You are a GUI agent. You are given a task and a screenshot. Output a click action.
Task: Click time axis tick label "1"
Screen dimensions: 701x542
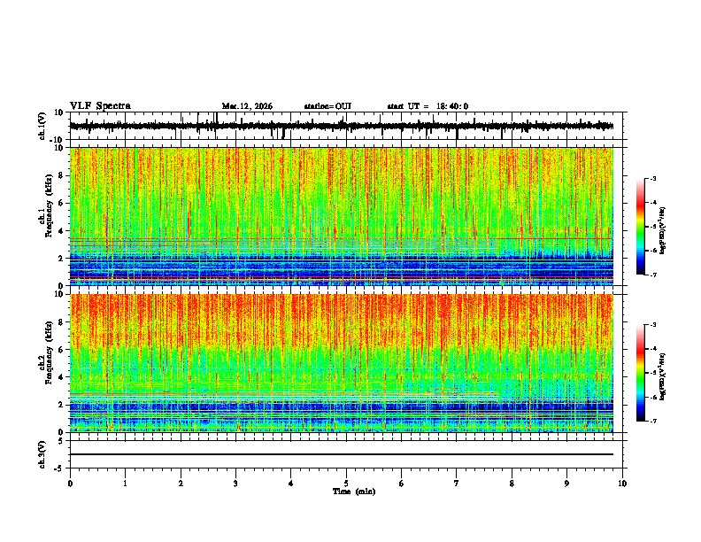(x=125, y=484)
